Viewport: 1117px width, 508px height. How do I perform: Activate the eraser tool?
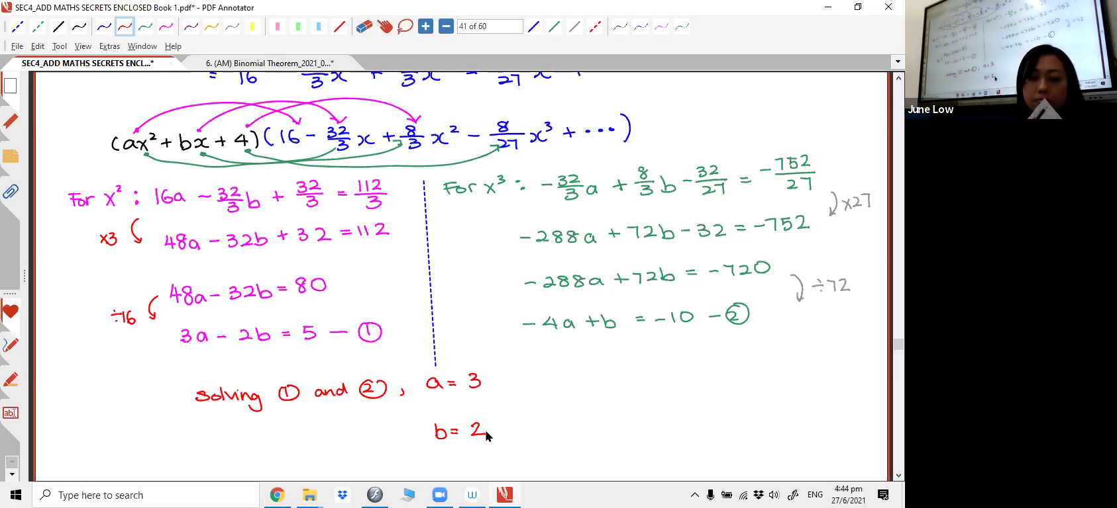click(364, 27)
